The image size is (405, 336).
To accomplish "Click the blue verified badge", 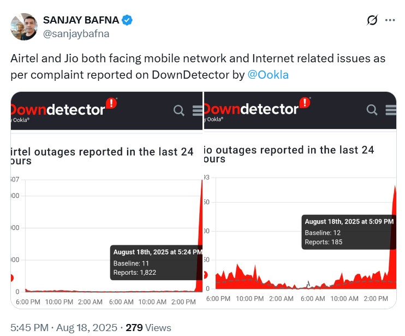I will [x=127, y=20].
